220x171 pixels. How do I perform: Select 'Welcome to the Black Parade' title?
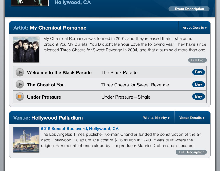tap(59, 73)
